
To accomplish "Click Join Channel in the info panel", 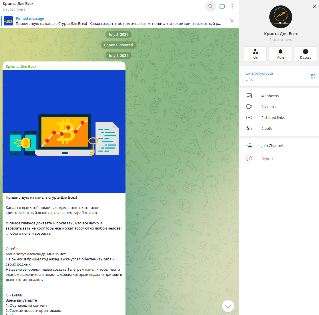I will tap(279, 145).
